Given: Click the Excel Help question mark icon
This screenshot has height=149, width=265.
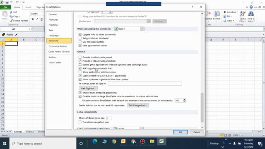Looking at the screenshot, I should (251, 7).
